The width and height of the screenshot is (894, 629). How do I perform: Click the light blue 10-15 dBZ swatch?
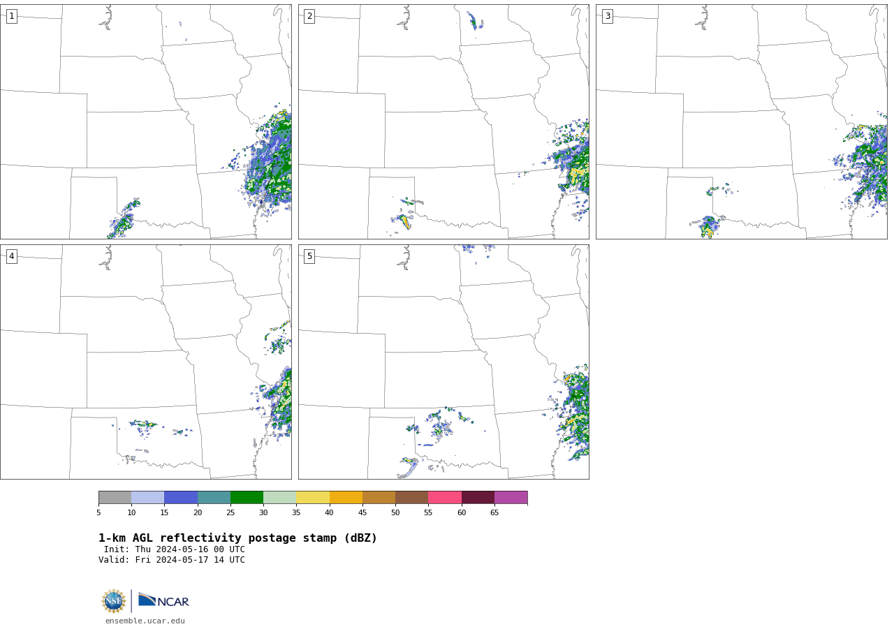tap(147, 497)
